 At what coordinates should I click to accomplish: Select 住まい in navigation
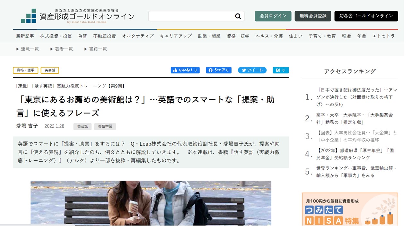[x=295, y=36]
